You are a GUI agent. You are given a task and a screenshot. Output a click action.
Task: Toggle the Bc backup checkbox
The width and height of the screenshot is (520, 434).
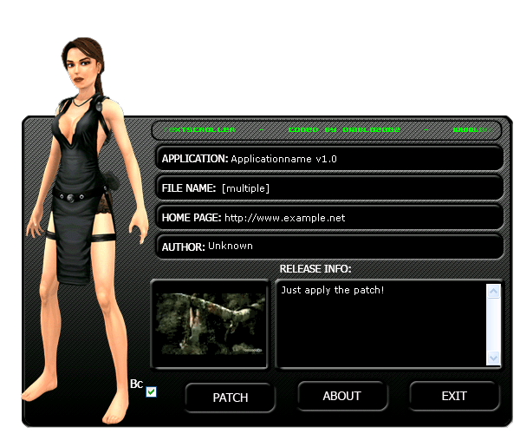click(151, 391)
